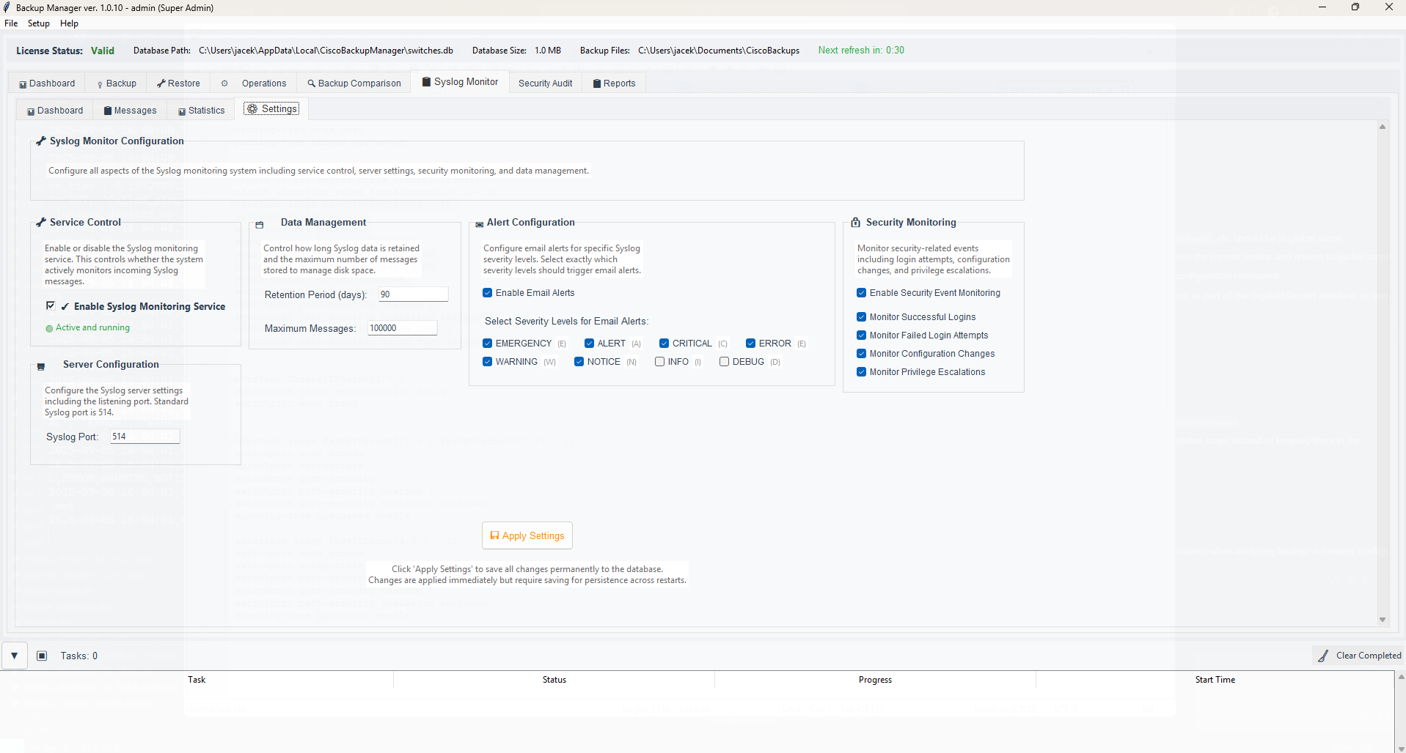Click the Statistics chart icon
The width and height of the screenshot is (1406, 753).
[182, 112]
